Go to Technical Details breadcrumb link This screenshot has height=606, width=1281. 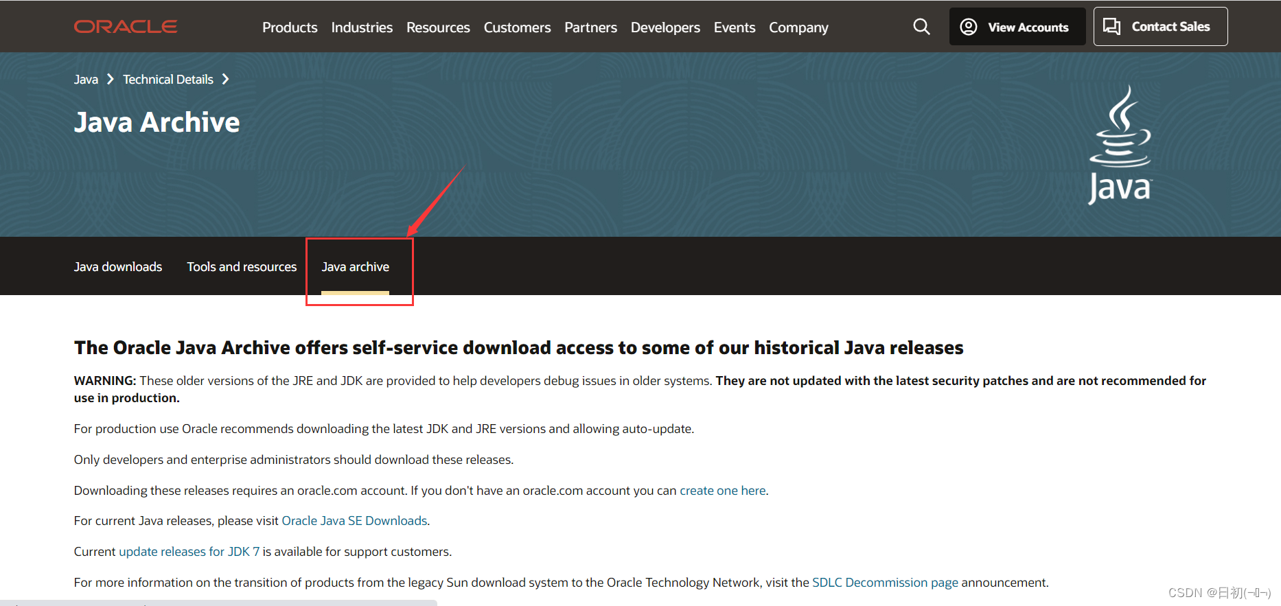click(168, 80)
